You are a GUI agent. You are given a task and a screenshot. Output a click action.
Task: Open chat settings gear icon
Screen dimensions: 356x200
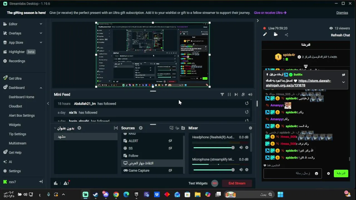tap(328, 173)
